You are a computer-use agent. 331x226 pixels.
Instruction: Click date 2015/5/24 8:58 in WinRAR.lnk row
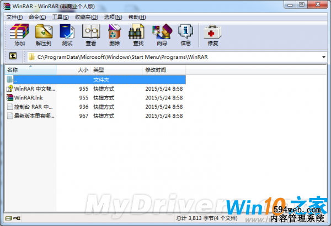point(164,98)
